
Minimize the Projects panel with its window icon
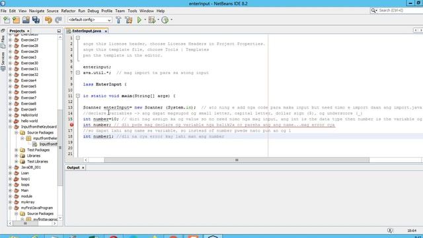click(59, 31)
